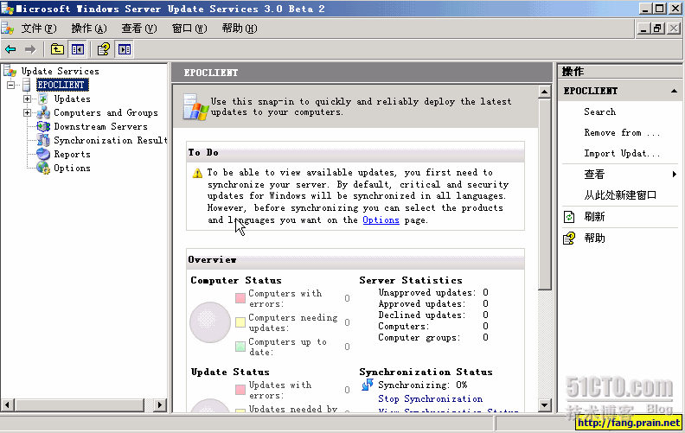
Task: Expand the Updates tree node
Action: [x=27, y=99]
